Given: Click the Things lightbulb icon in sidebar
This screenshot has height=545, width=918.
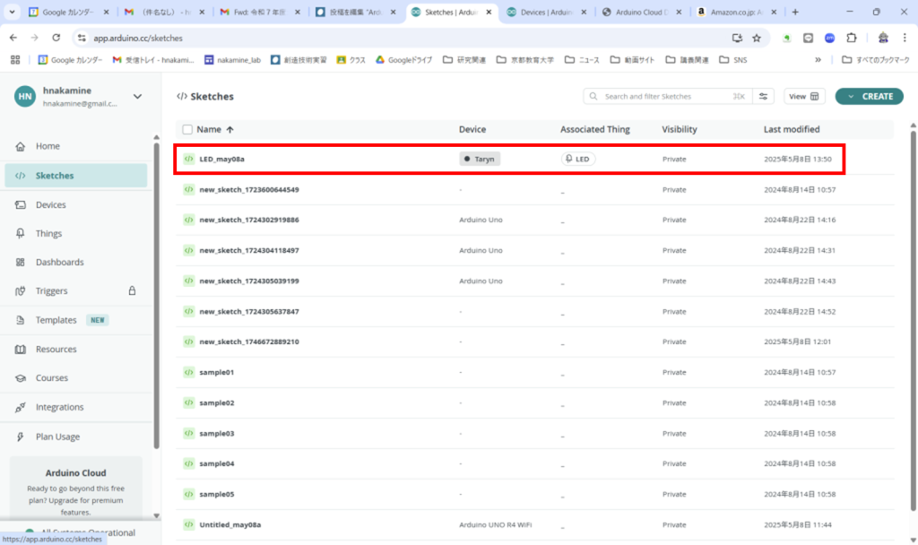Looking at the screenshot, I should pos(20,233).
